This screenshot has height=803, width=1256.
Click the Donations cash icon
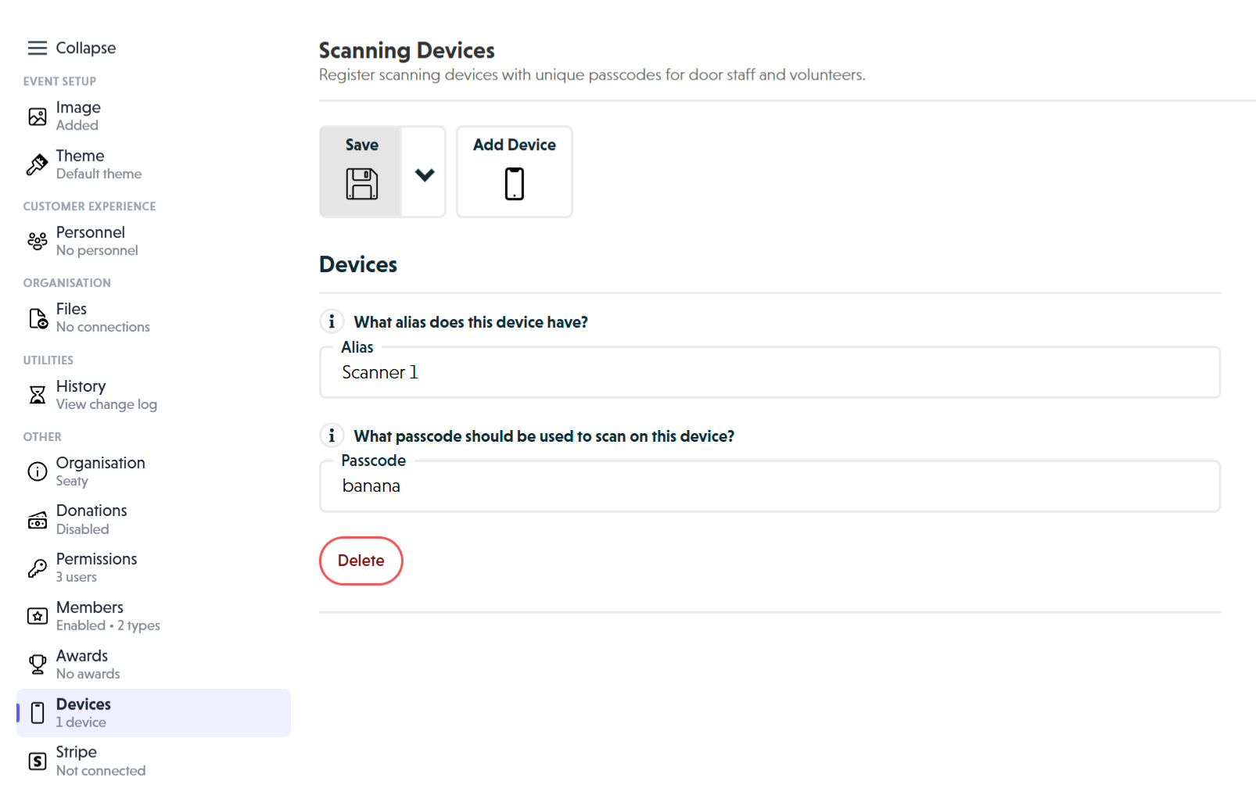click(x=38, y=520)
